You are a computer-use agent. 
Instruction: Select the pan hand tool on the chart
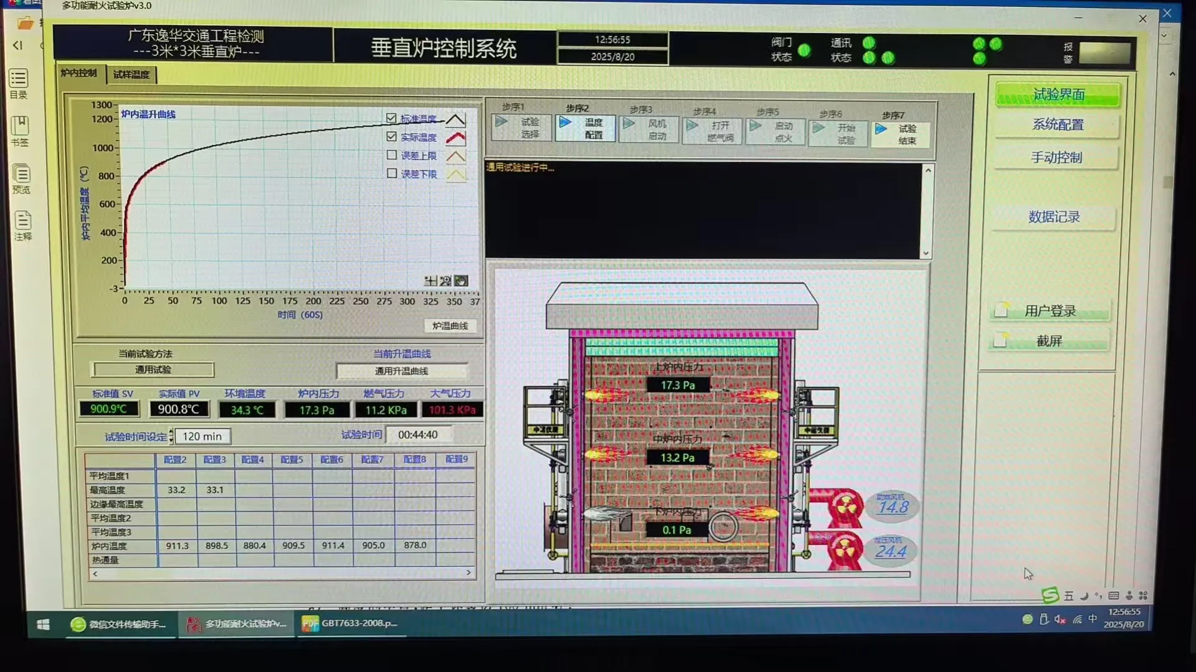coord(461,281)
